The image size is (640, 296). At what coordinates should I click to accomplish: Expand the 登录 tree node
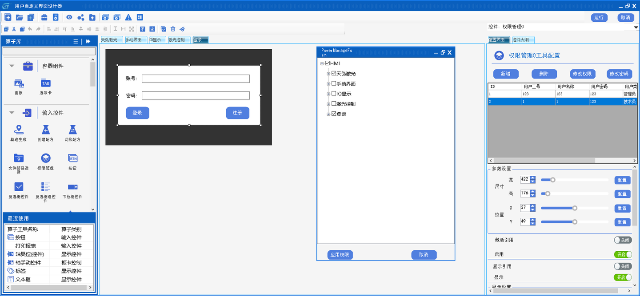pyautogui.click(x=328, y=114)
